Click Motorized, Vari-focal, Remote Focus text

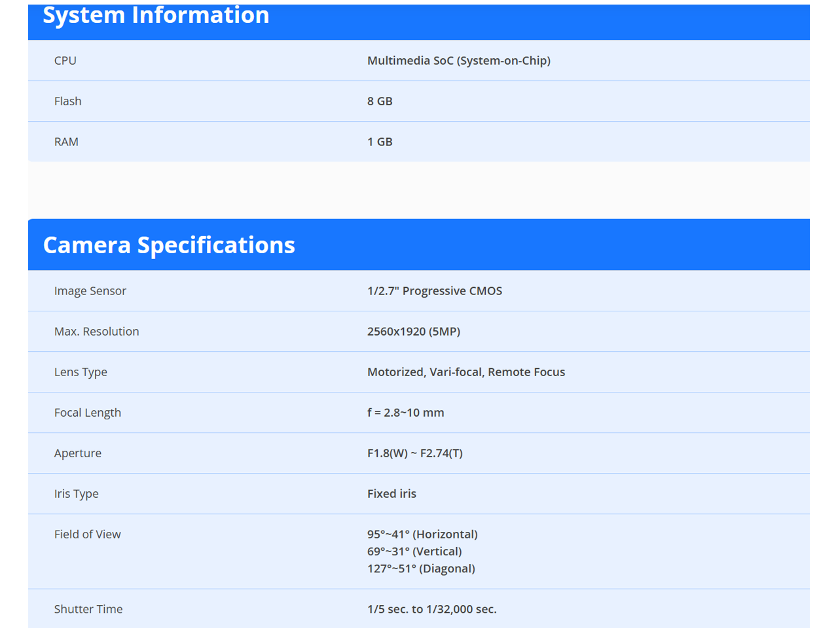[466, 372]
